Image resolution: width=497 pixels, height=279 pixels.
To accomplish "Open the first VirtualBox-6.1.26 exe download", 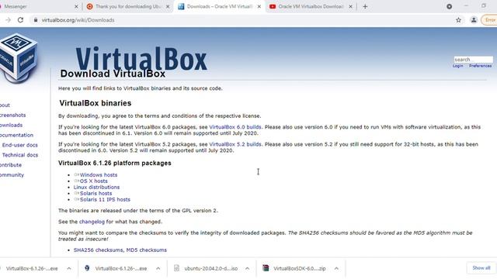I will pos(32,268).
